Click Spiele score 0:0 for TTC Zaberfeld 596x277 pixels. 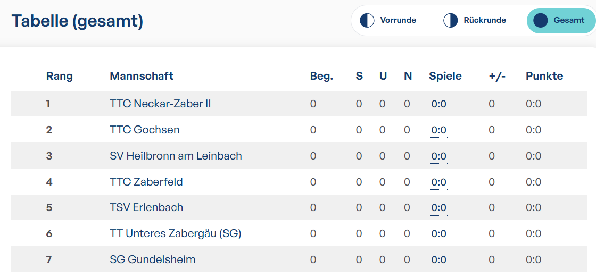pyautogui.click(x=438, y=182)
